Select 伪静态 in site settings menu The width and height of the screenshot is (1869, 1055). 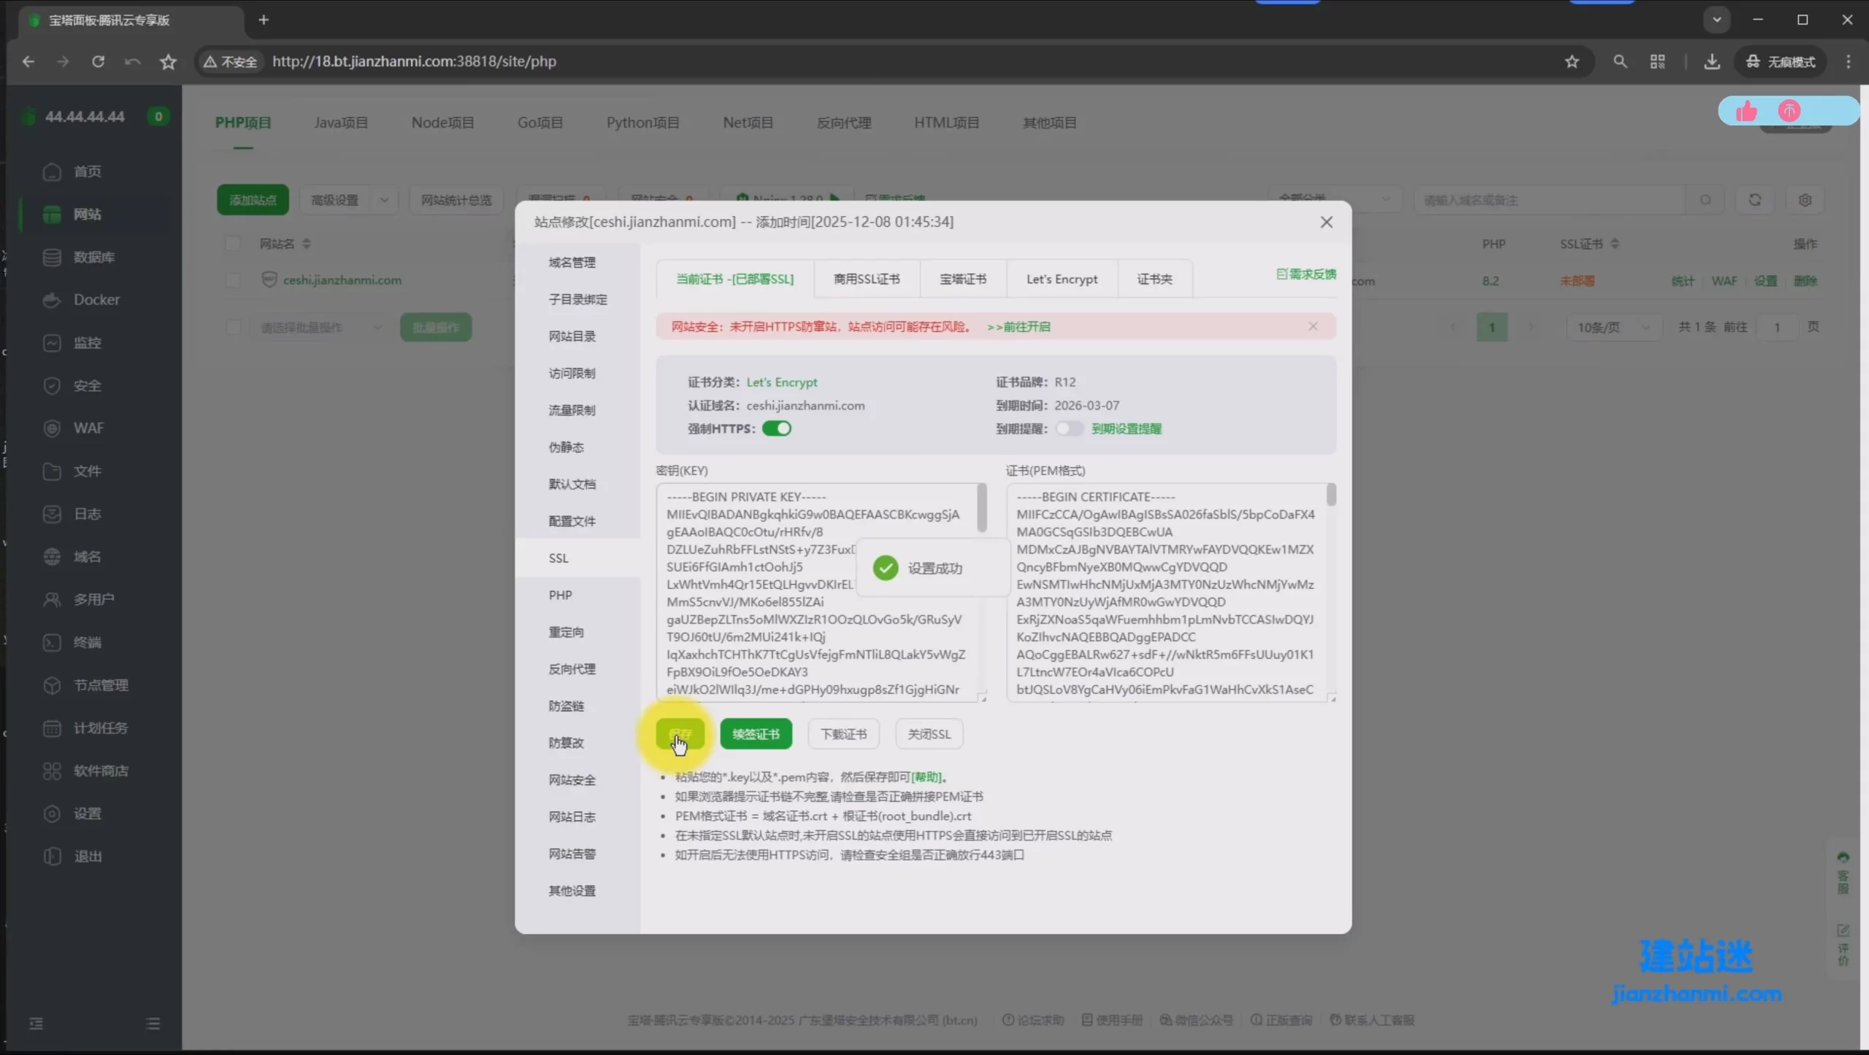tap(566, 447)
